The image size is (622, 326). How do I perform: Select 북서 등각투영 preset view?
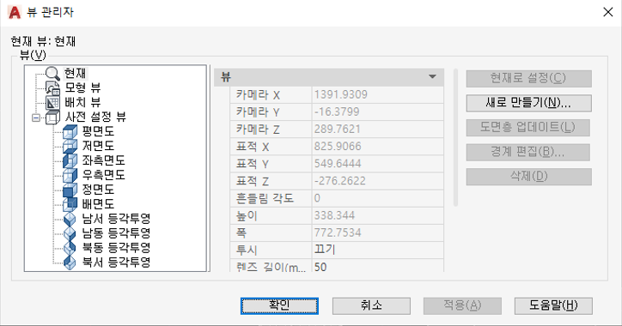point(116,263)
